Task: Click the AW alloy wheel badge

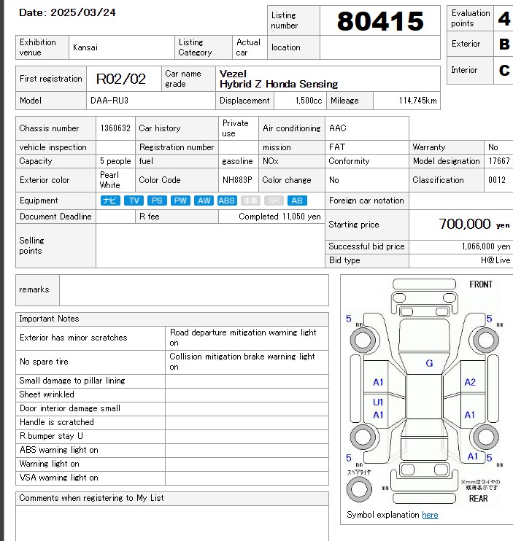Action: [204, 201]
